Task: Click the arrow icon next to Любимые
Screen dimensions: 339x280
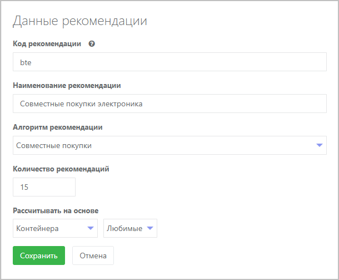Action: tap(149, 228)
